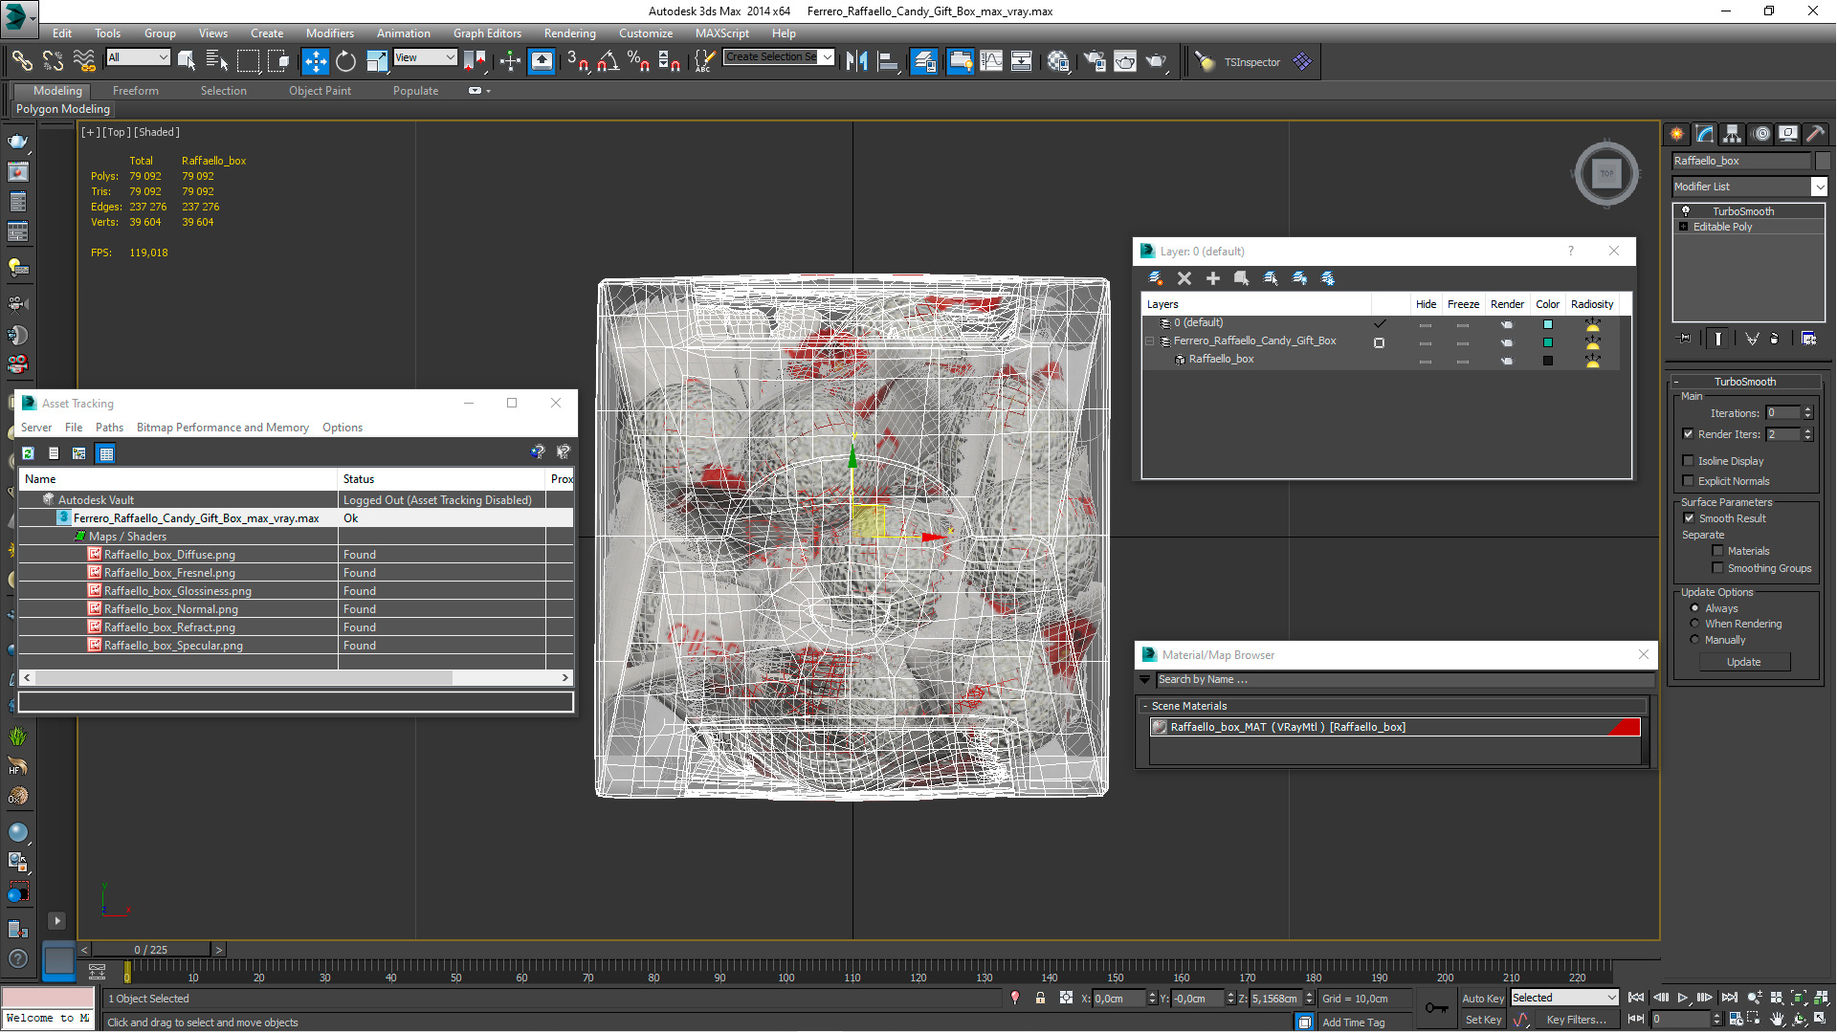Toggle table view icon in Asset Tracking
The width and height of the screenshot is (1837, 1033).
[x=106, y=453]
